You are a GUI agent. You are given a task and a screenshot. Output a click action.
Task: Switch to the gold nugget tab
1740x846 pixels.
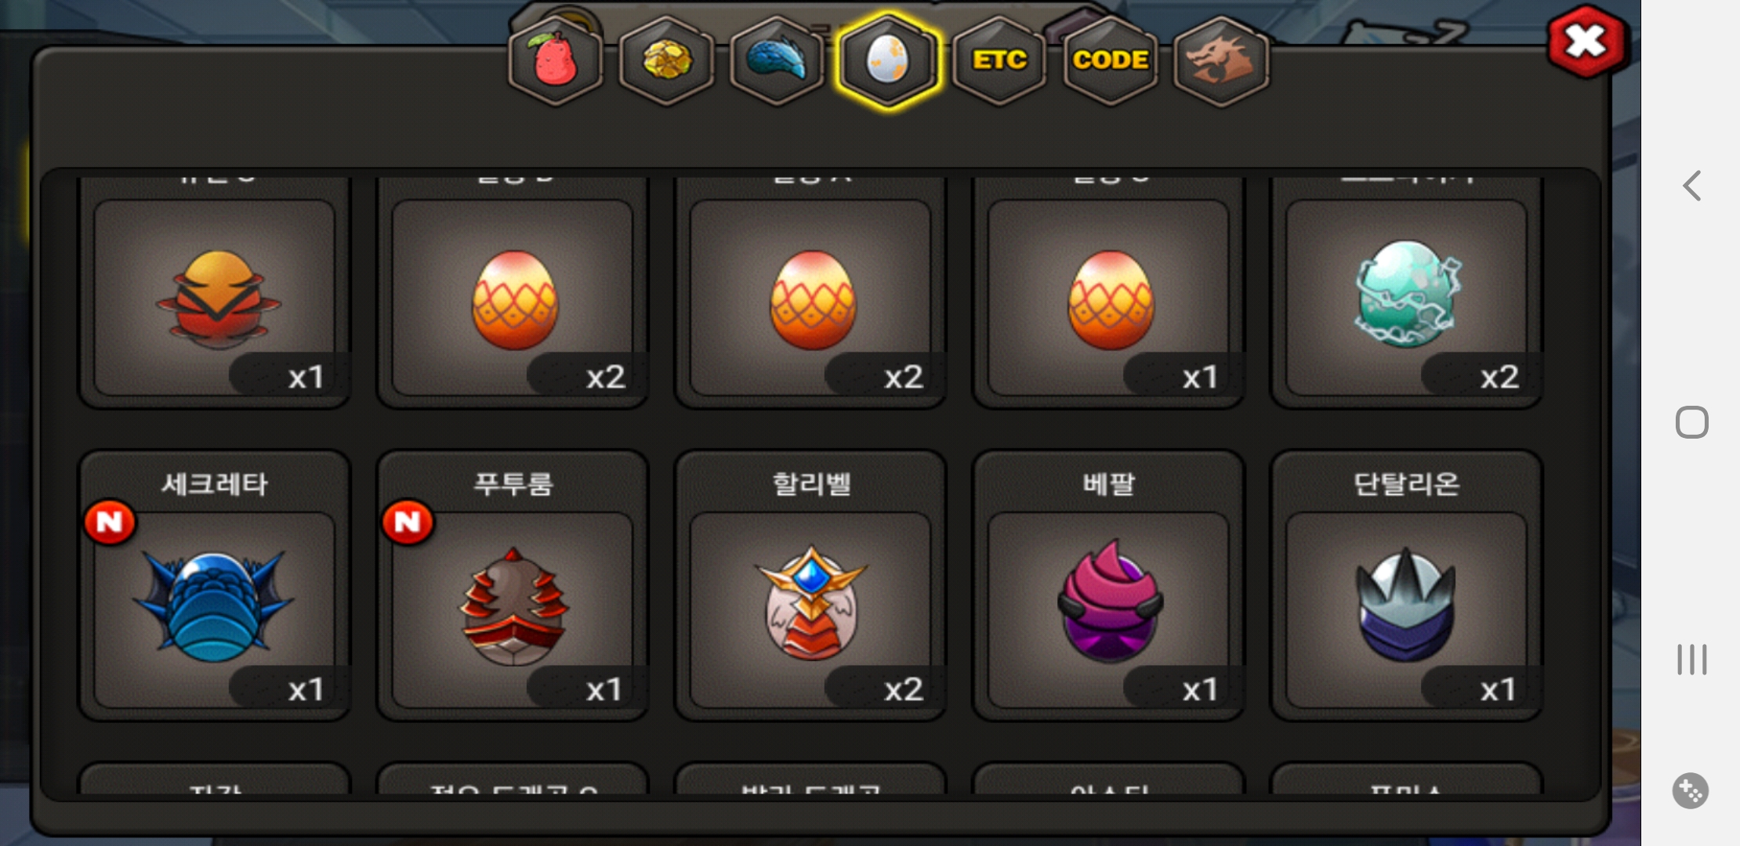tap(666, 60)
